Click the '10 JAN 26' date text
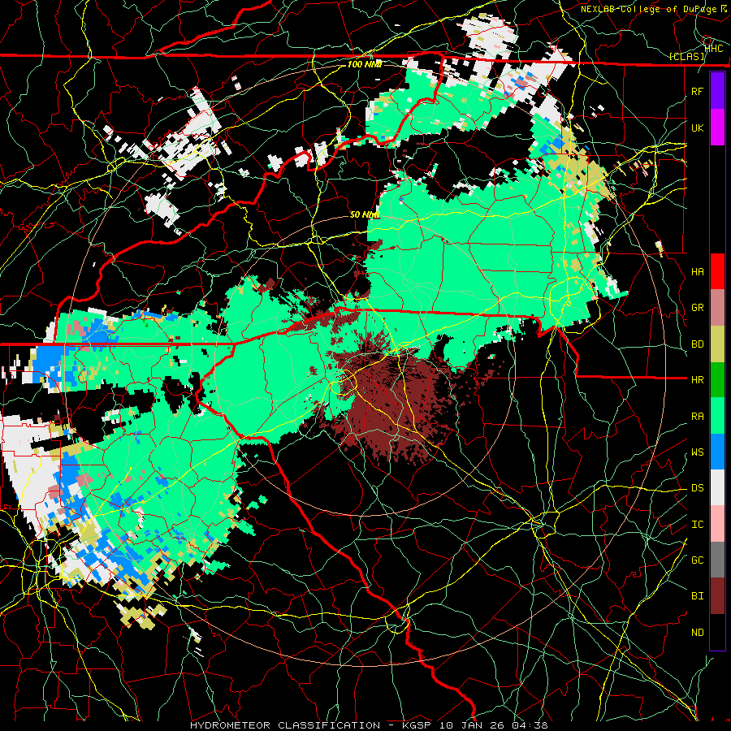Screen dimensions: 731x731 coord(472,725)
